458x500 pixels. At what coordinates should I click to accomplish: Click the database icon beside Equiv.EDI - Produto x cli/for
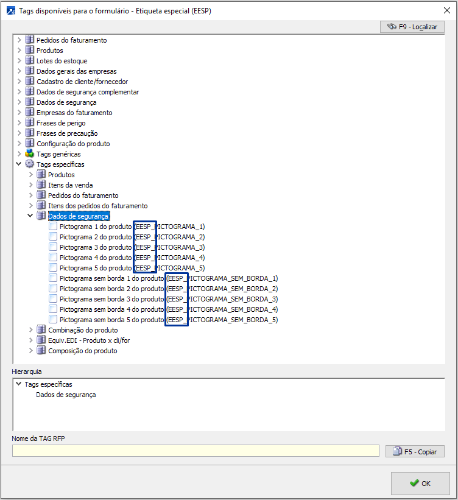[41, 340]
